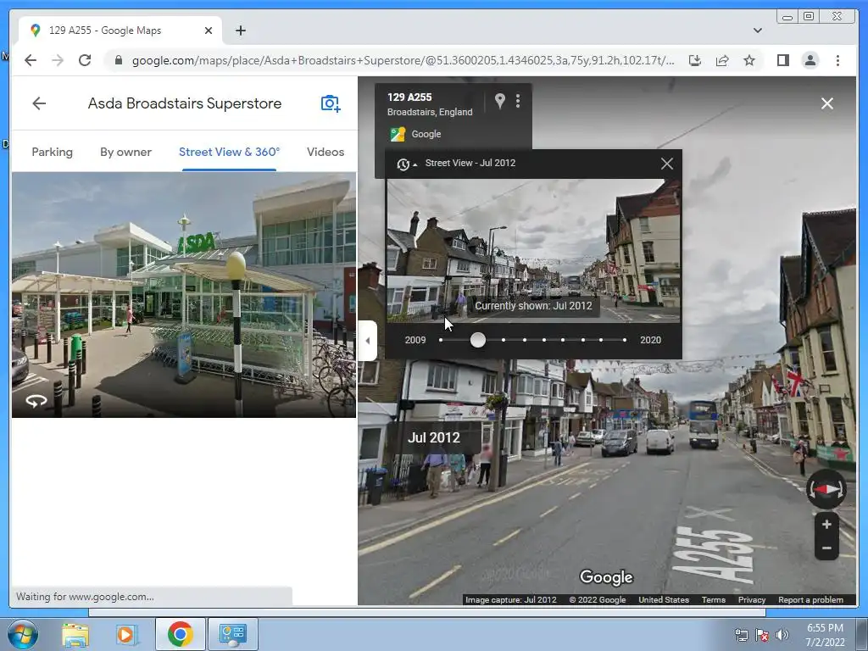The height and width of the screenshot is (651, 868).
Task: Switch to the Parking tab
Action: pos(52,152)
